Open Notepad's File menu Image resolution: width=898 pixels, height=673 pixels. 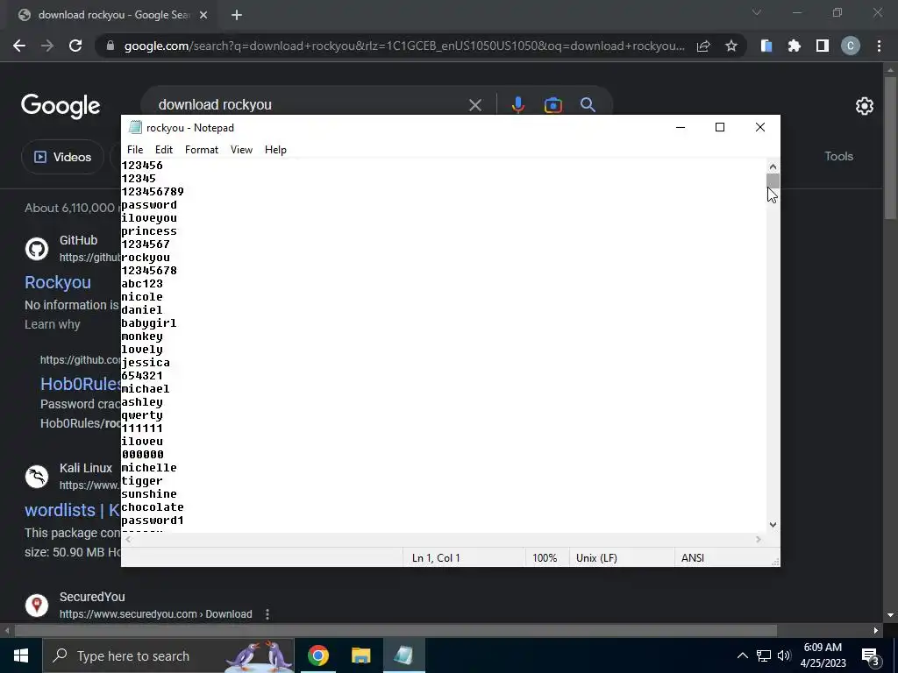(x=135, y=149)
